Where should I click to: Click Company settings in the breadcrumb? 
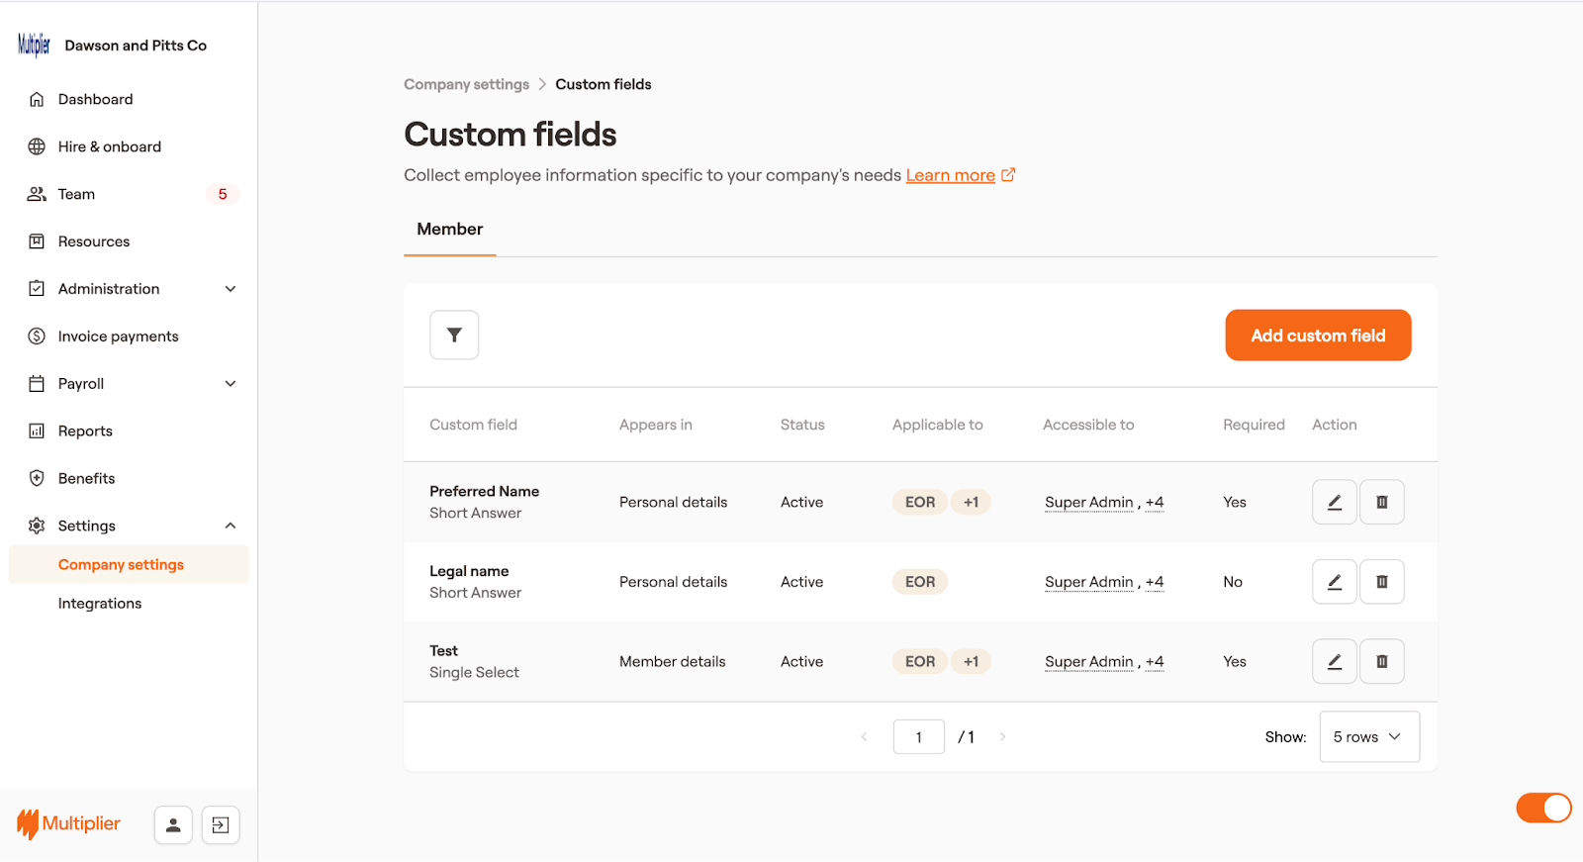coord(466,84)
